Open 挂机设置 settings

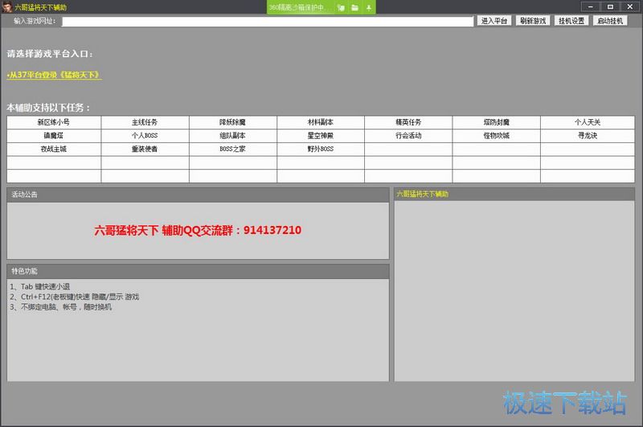pos(571,21)
